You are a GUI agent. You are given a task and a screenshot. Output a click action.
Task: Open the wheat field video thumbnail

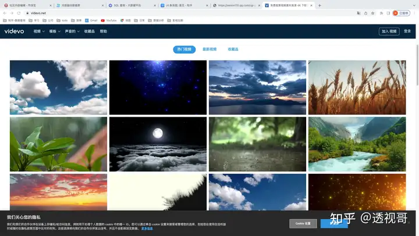pos(357,87)
